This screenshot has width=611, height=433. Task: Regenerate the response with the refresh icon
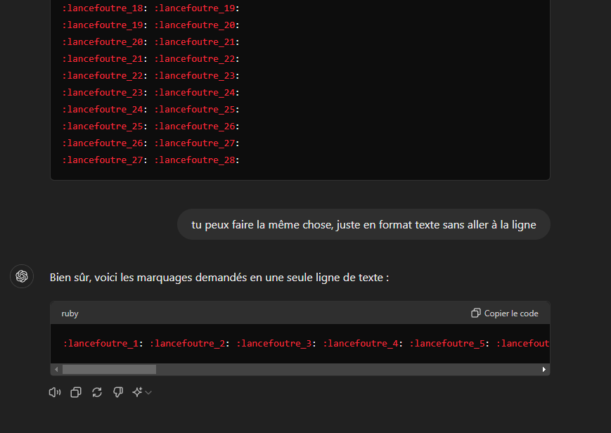[97, 392]
